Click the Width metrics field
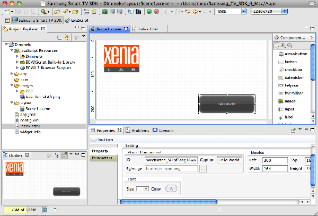This screenshot has width=318, height=216. click(x=275, y=168)
